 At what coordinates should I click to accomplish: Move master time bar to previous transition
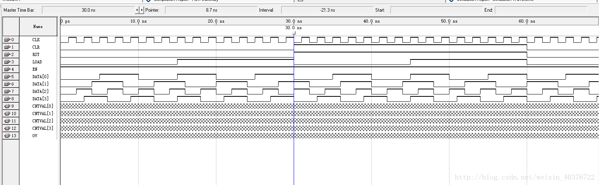tap(137, 10)
